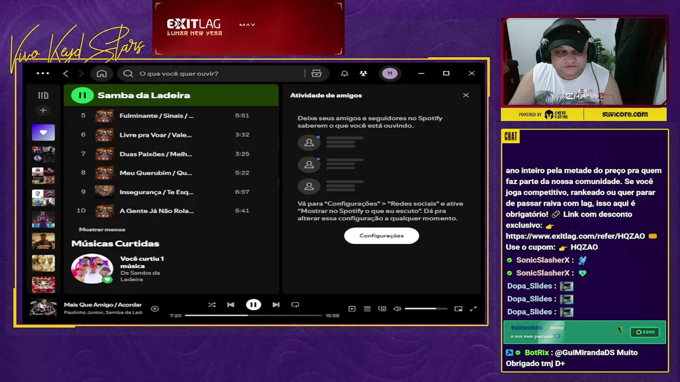Open the friend activity icon
This screenshot has height=382, width=680.
363,73
